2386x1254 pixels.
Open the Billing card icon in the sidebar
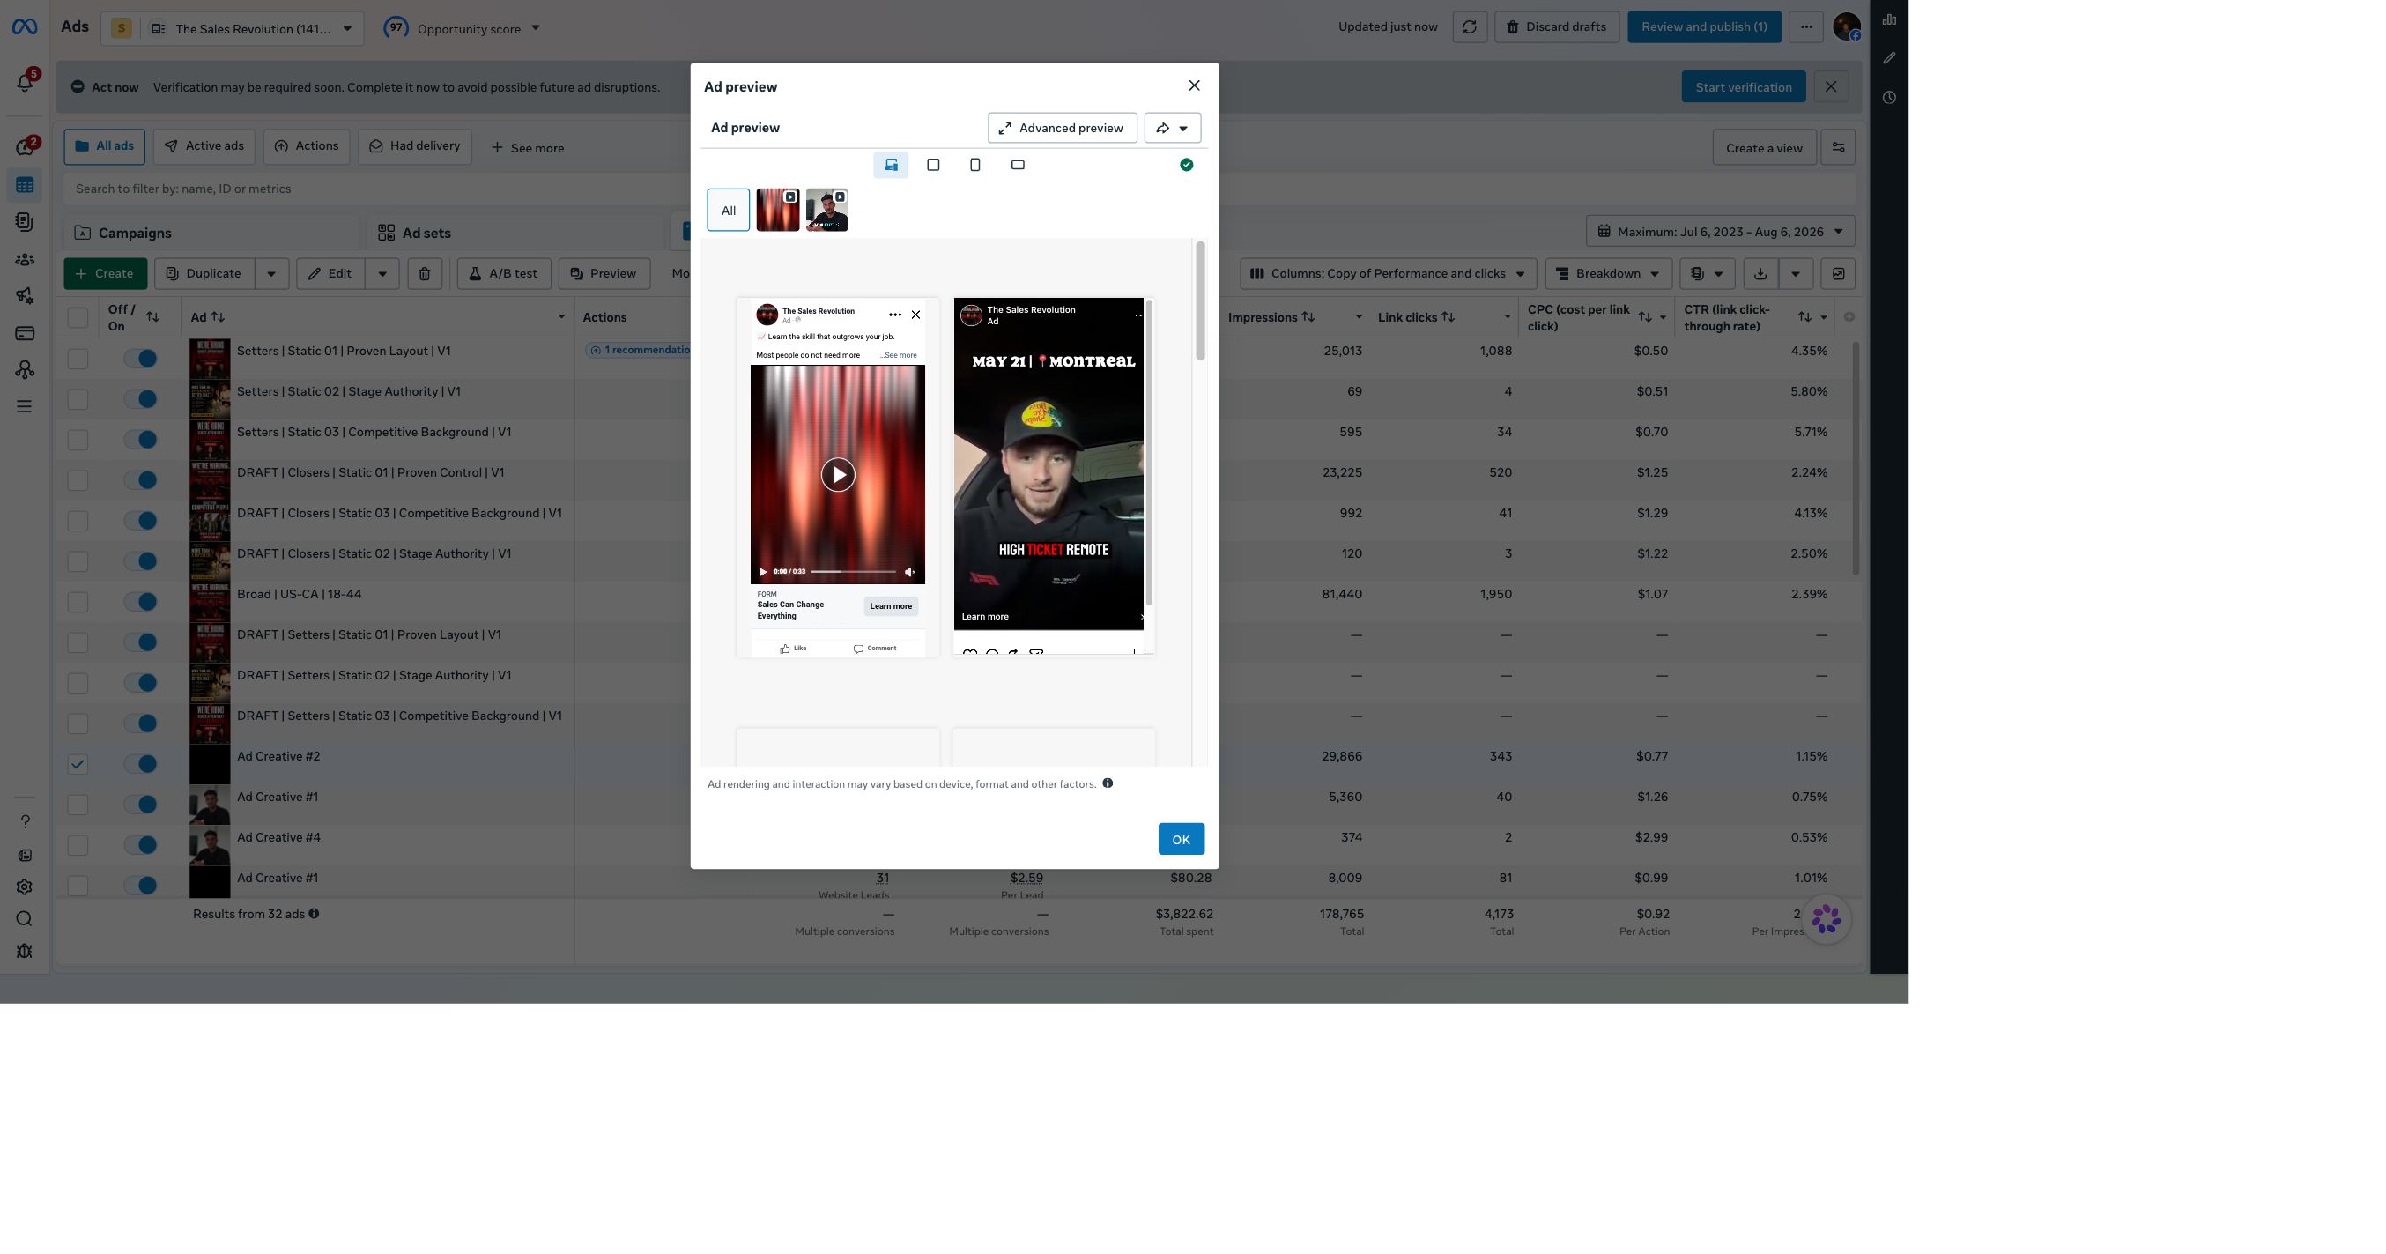pos(25,333)
